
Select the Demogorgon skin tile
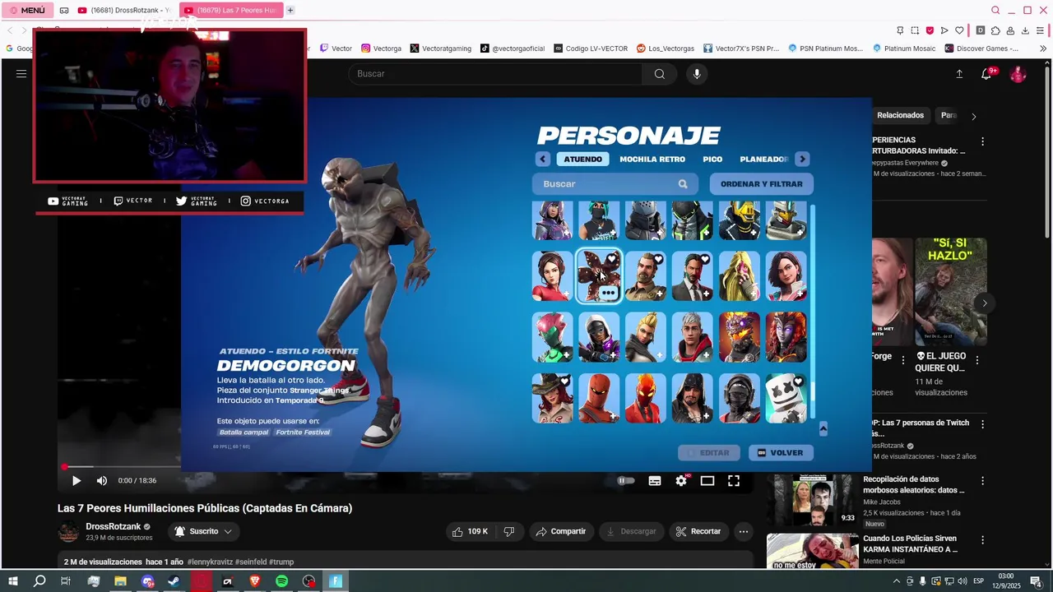[x=599, y=276]
